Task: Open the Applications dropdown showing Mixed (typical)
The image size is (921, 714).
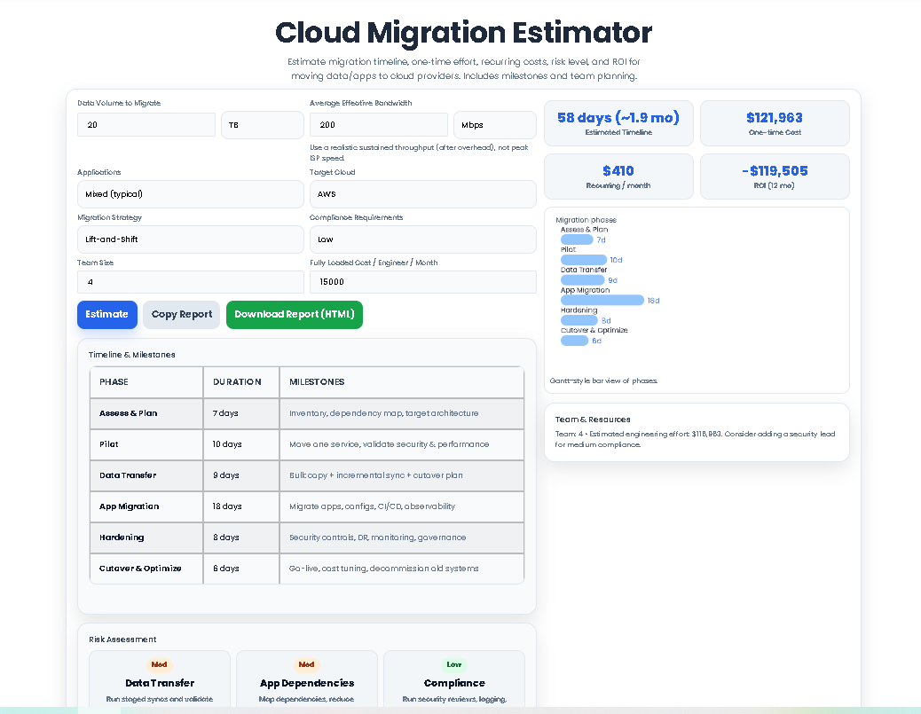Action: [x=190, y=194]
